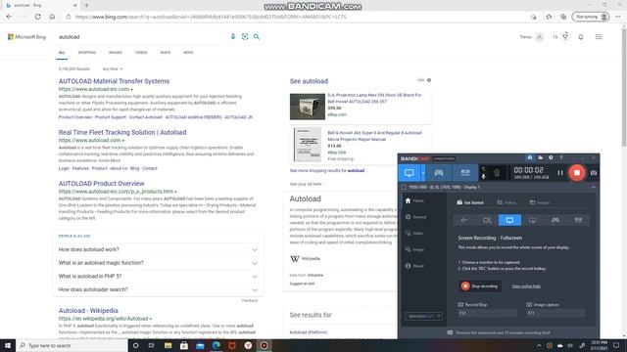Screen dimensions: 627x352
Task: Choose fullscreen recording mode icon
Action: [x=509, y=220]
